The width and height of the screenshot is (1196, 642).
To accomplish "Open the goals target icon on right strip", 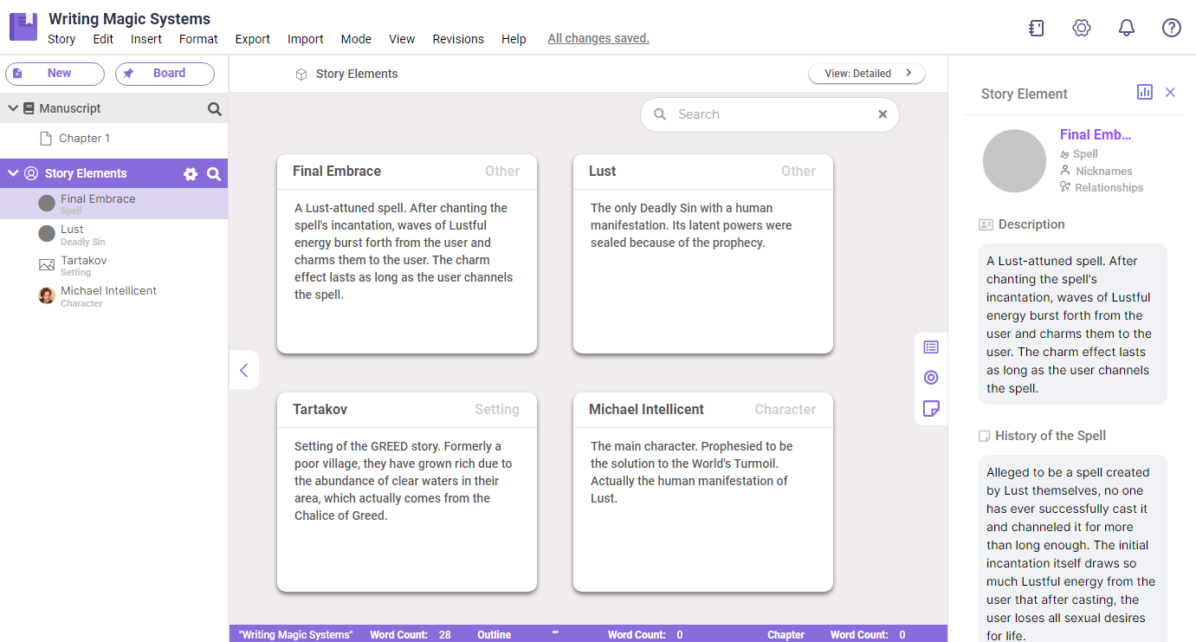I will point(931,377).
